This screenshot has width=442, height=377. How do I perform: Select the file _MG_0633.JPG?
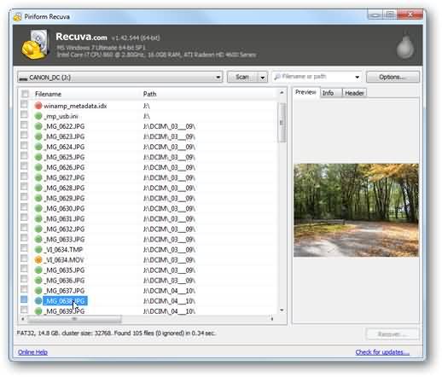pyautogui.click(x=66, y=240)
